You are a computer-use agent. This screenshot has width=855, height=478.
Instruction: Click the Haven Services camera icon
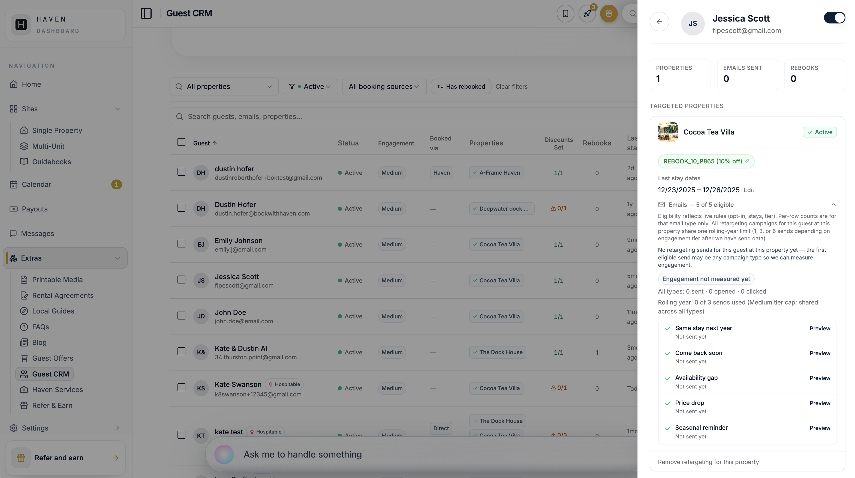[x=24, y=390]
